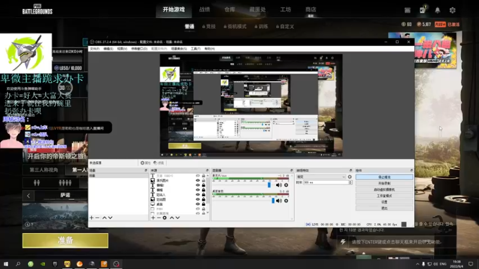Undock the Audio Mixer panel with its pop-out icon
Viewport: 479px width, 269px height.
(292, 170)
